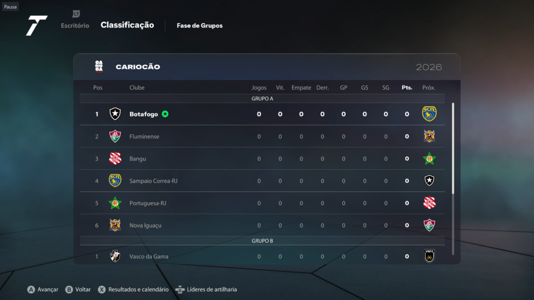
Task: Select the Bangu crest in row 3
Action: pyautogui.click(x=115, y=158)
